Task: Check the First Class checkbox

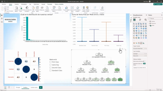Action: (x=50, y=62)
